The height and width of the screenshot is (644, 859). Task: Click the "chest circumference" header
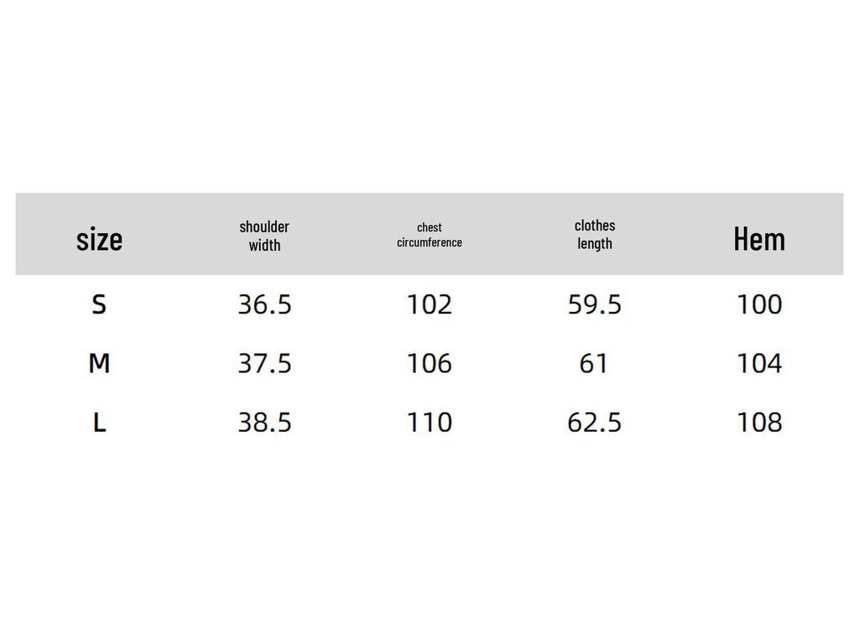429,235
